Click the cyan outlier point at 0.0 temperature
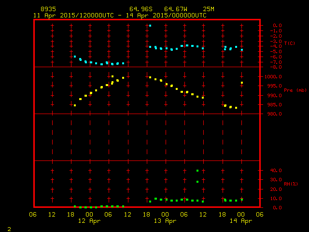The height and width of the screenshot is (232, 309). [150, 26]
